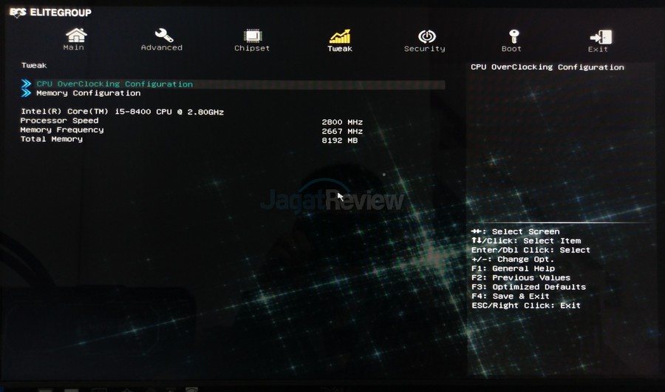This screenshot has width=665, height=392.
Task: Open the Memory Configuration entry text
Action: (x=89, y=93)
